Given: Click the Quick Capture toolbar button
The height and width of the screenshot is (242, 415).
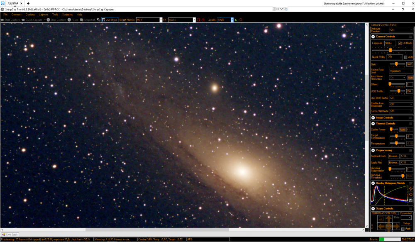Looking at the screenshot, I should 32,20.
